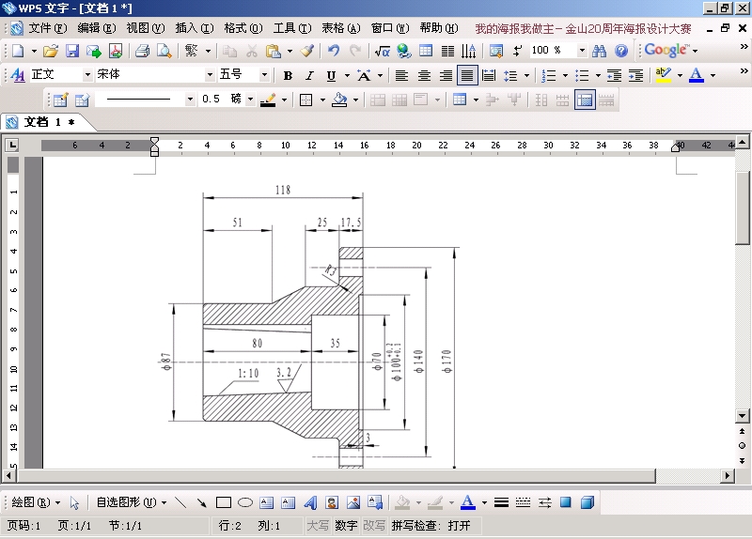The height and width of the screenshot is (539, 752).
Task: Open the Google toolbar dropdown
Action: [x=695, y=51]
